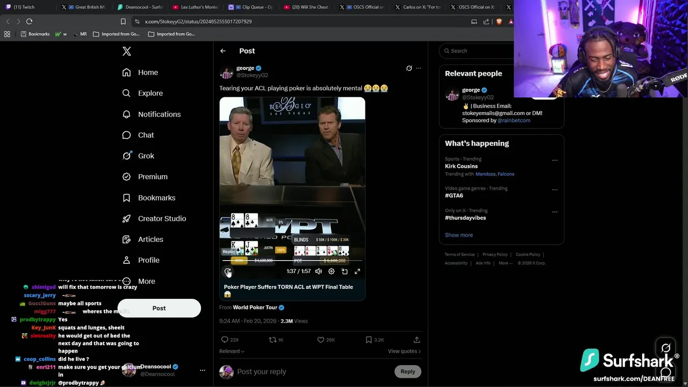Viewport: 688px width, 387px height.
Task: Open Notifications in the sidebar
Action: coord(152,114)
